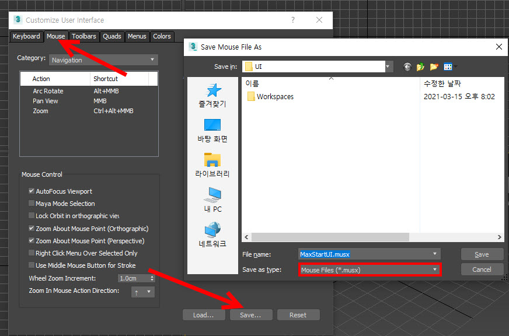The height and width of the screenshot is (336, 509).
Task: Enable Use Middle Mouse Button for Stroke
Action: 32,265
